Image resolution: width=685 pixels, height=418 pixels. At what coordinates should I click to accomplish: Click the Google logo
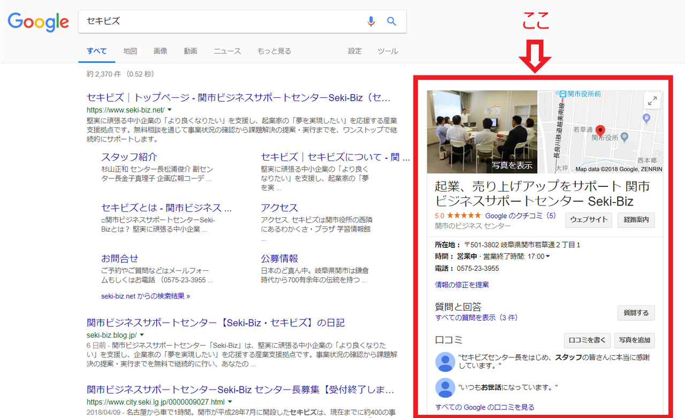38,22
